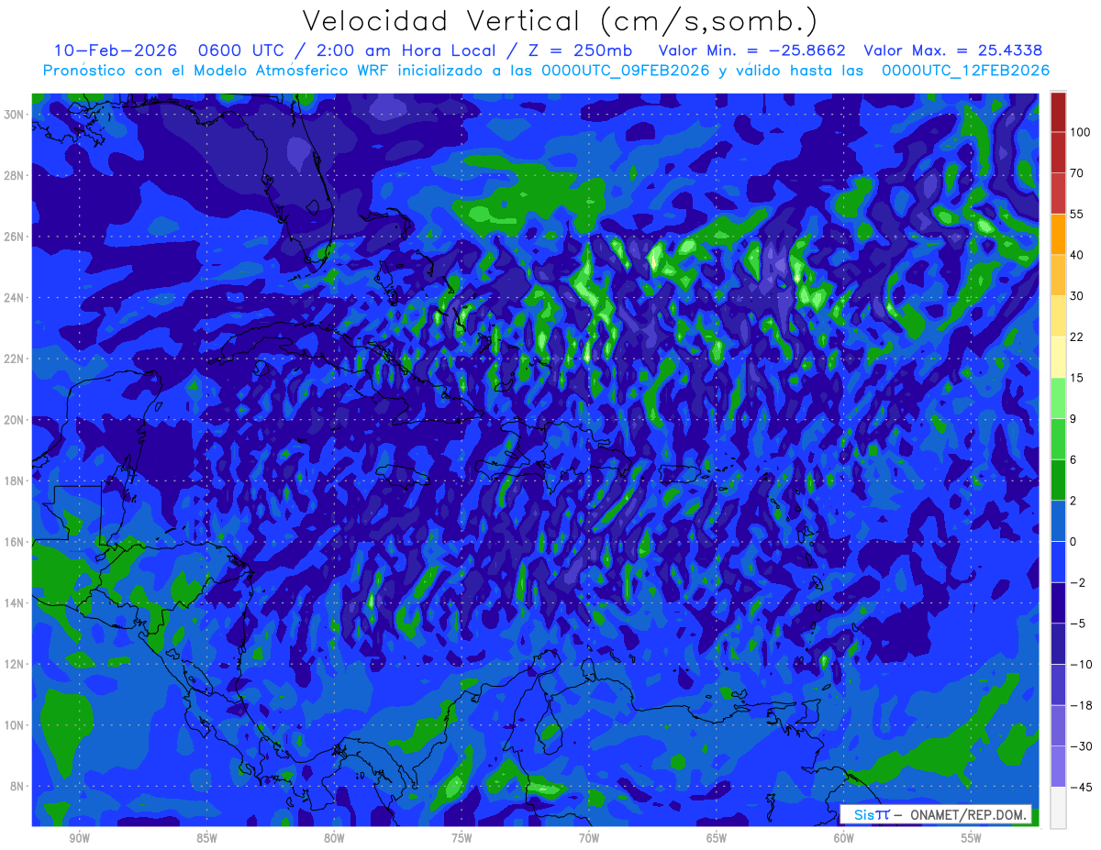Image resolution: width=1101 pixels, height=850 pixels.
Task: Select the yellow colorbar segment between 22 and 30
Action: pyautogui.click(x=1058, y=316)
